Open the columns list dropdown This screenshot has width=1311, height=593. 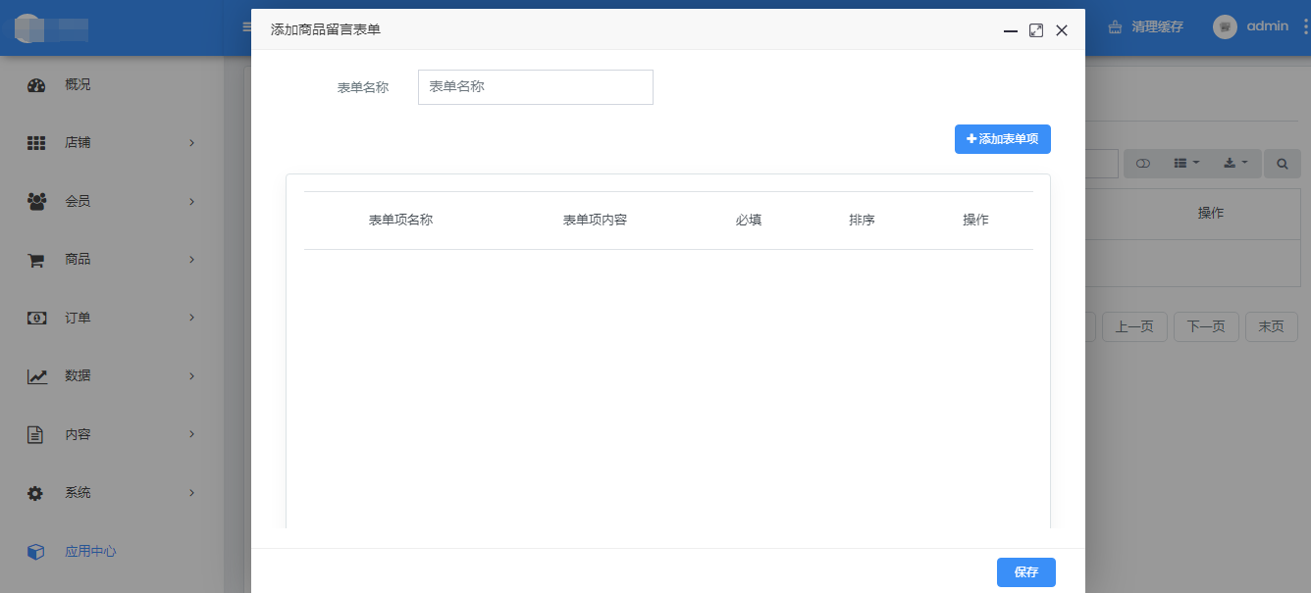point(1186,164)
